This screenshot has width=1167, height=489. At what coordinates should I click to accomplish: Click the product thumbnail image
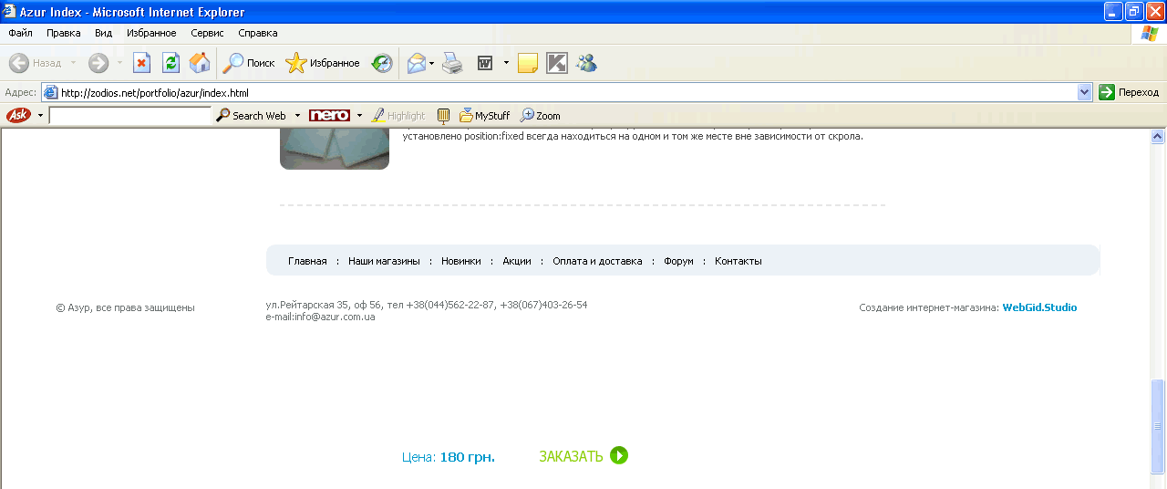point(335,149)
